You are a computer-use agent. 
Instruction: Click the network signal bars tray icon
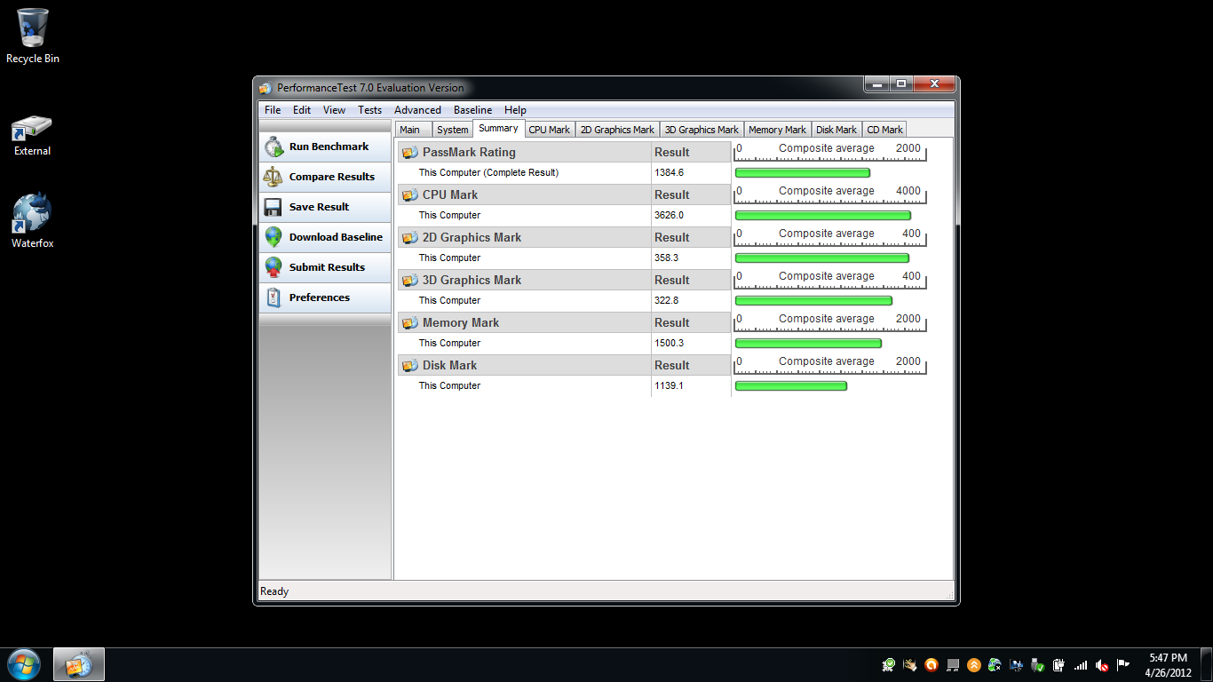[1081, 665]
